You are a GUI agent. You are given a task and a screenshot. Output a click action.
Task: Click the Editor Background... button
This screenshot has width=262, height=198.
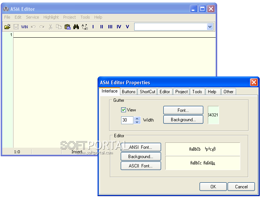pyautogui.click(x=141, y=157)
